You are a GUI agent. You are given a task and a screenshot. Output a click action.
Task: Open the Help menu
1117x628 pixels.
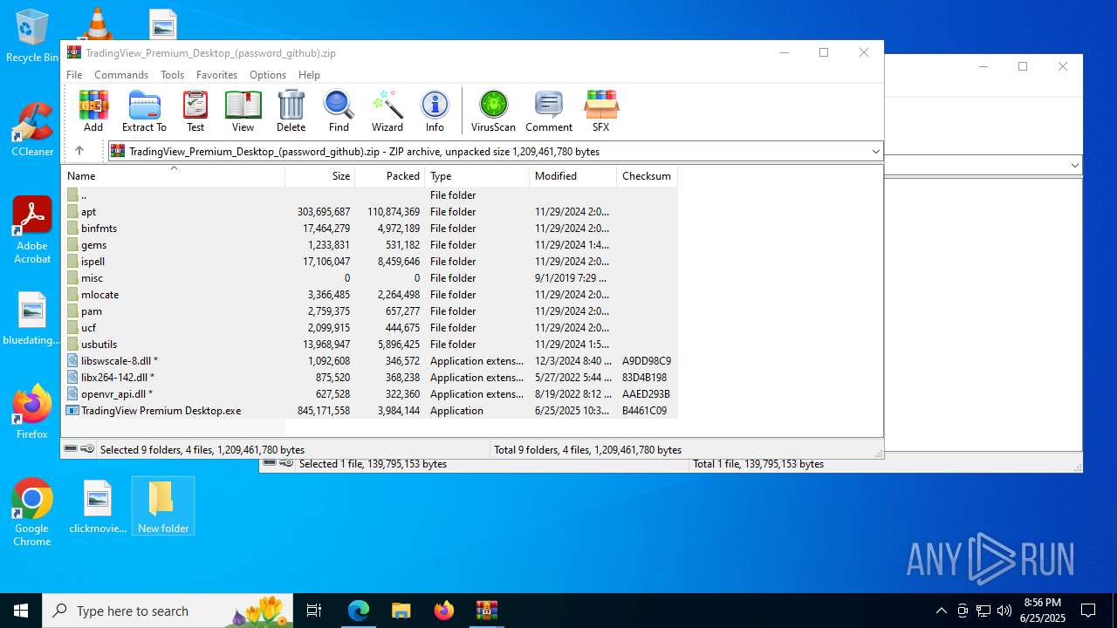(x=309, y=75)
